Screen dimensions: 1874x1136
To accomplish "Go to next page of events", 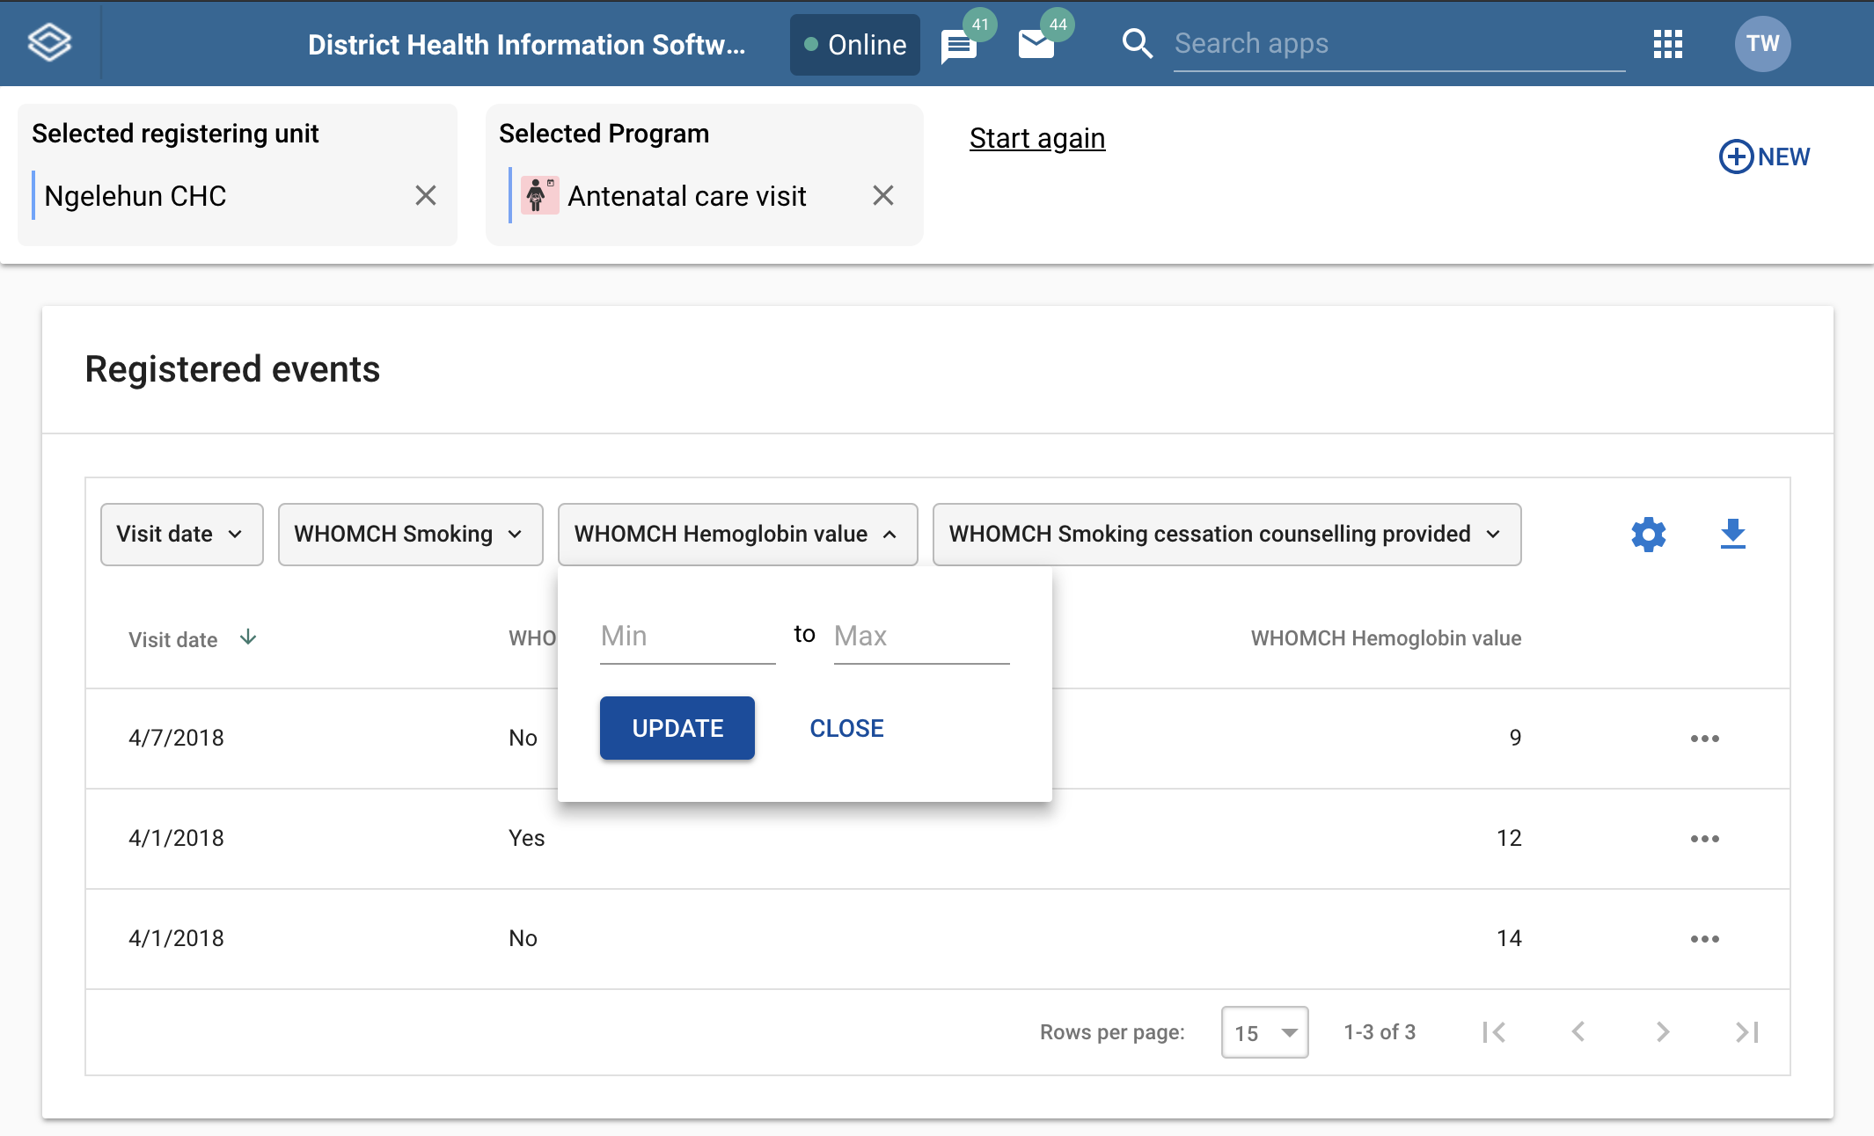I will click(x=1662, y=1032).
